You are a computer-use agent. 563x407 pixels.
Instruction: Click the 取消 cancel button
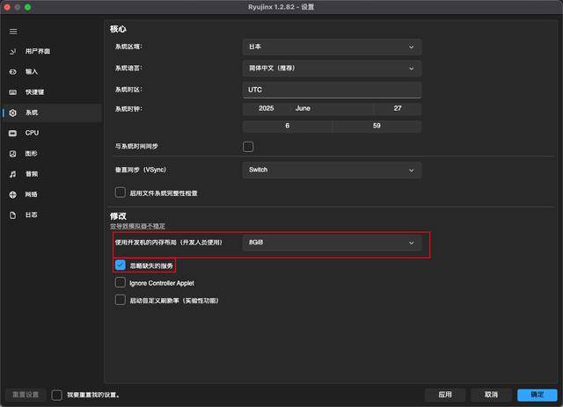pos(491,395)
